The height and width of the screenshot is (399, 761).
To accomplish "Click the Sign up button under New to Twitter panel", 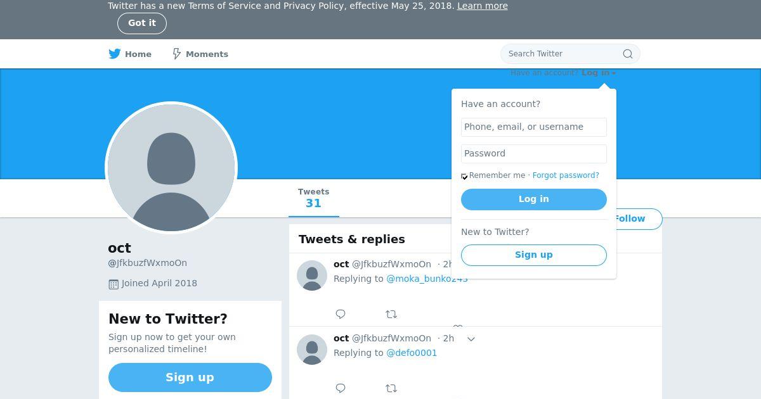I will 190,377.
